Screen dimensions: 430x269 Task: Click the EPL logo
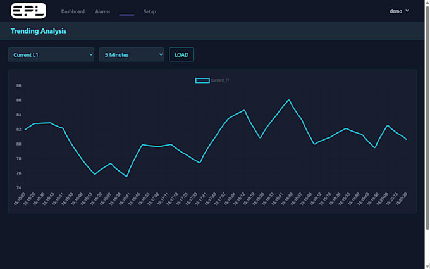tap(28, 11)
